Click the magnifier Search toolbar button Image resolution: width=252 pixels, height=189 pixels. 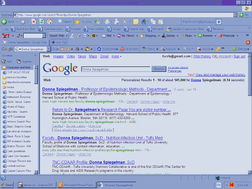63,22
